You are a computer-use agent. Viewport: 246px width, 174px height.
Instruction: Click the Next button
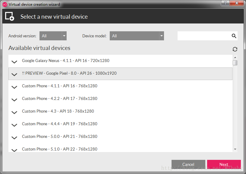[224, 164]
